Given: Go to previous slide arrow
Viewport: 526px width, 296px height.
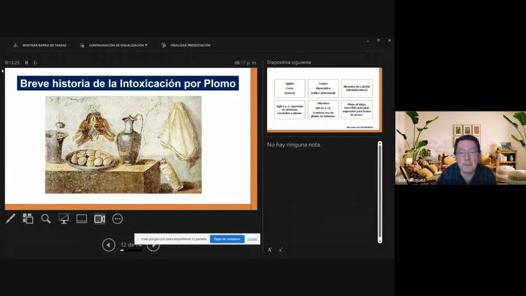Looking at the screenshot, I should pyautogui.click(x=108, y=245).
